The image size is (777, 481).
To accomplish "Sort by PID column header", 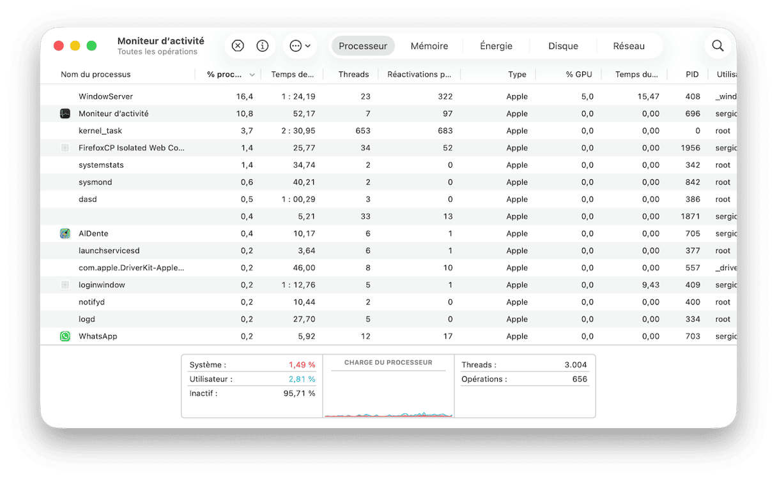I will point(692,75).
